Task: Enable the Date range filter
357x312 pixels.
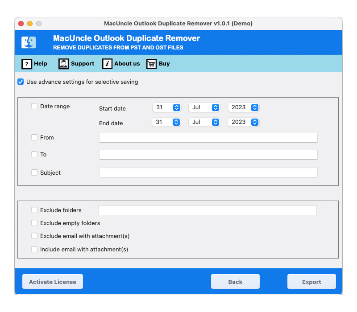Action: pyautogui.click(x=34, y=106)
